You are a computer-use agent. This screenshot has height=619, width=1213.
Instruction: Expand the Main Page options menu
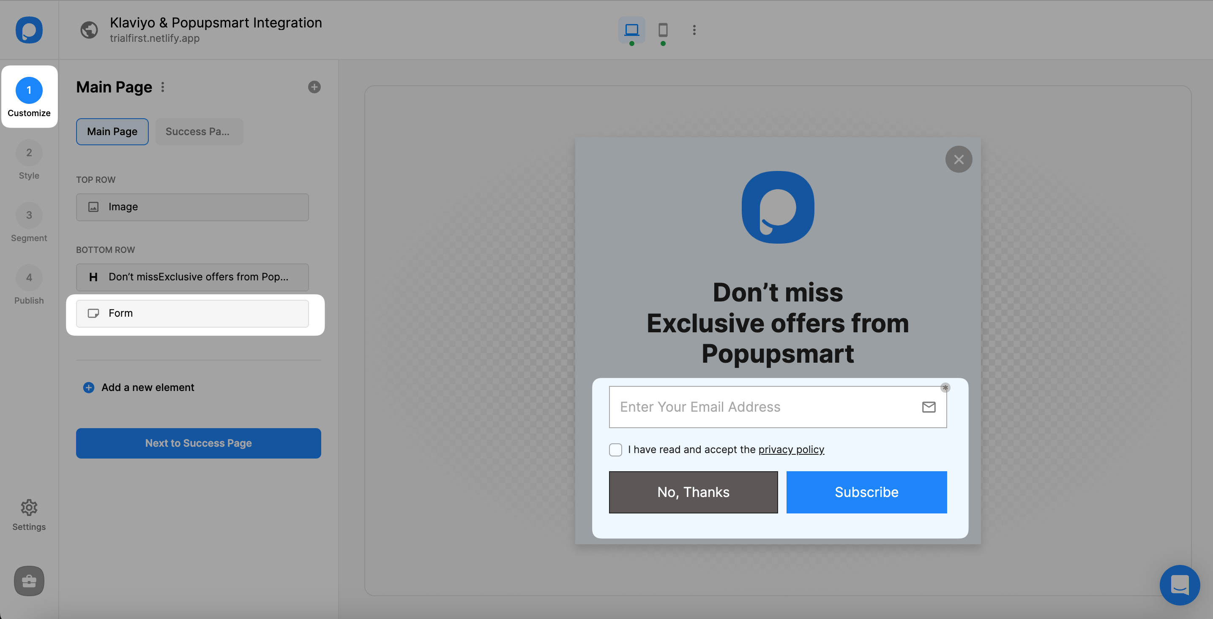pyautogui.click(x=163, y=86)
